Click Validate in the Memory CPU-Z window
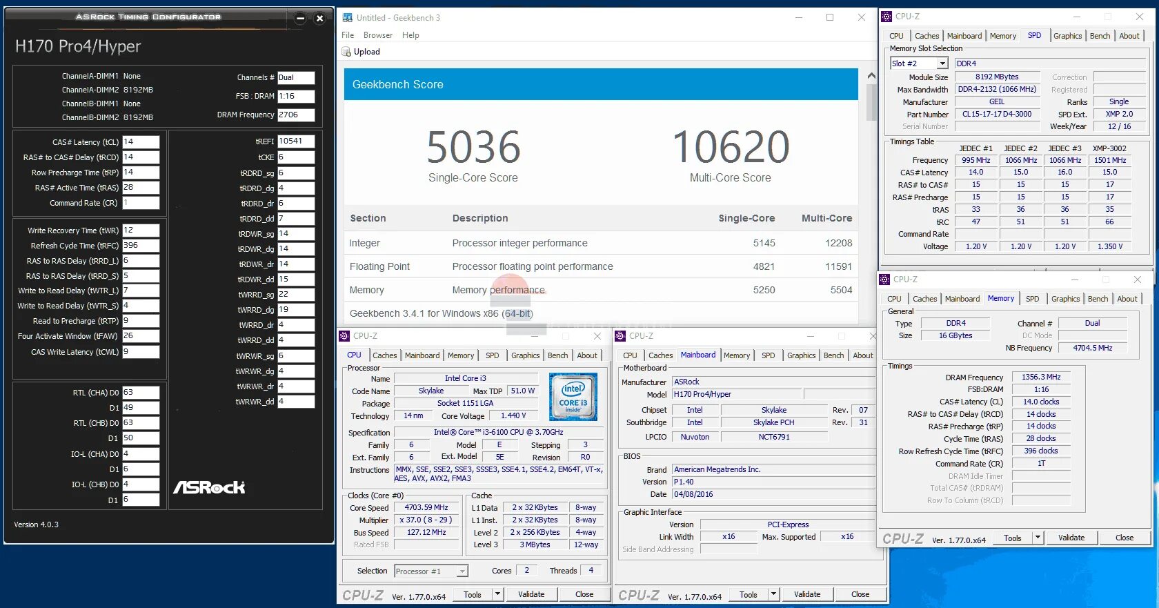Viewport: 1159px width, 608px height. (1071, 538)
